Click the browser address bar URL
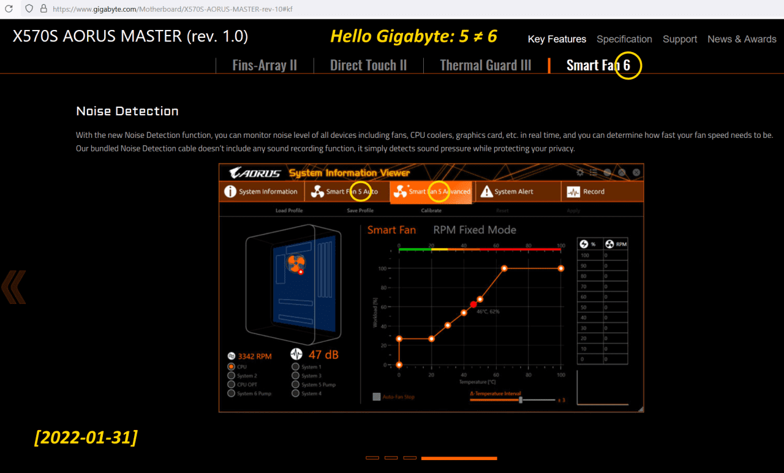The width and height of the screenshot is (784, 473). coord(172,9)
